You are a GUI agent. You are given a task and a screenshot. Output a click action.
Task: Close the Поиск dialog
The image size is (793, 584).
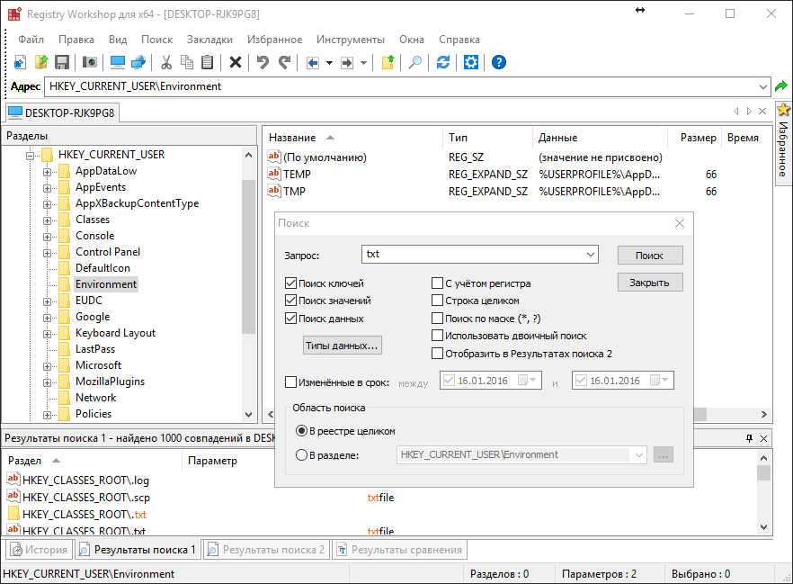click(680, 223)
